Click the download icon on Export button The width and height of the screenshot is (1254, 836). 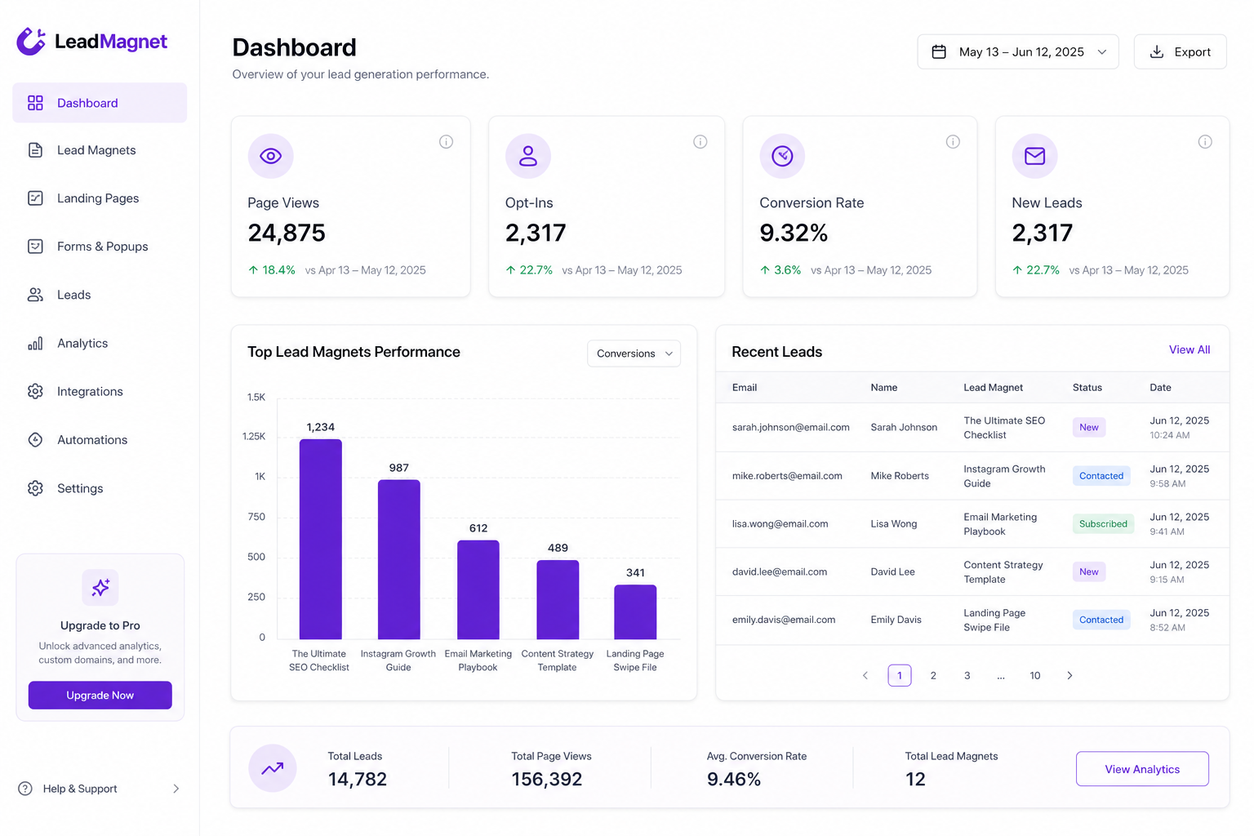point(1157,51)
